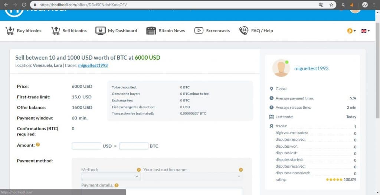This screenshot has width=380, height=195.
Task: Click the '0.00000837 BTC' transaction fee value
Action: pyautogui.click(x=193, y=113)
